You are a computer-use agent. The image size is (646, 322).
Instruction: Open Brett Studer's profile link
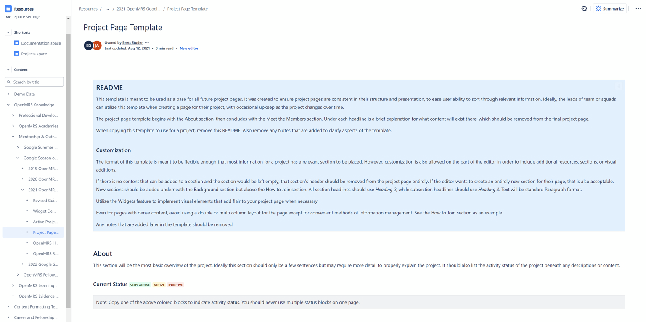point(132,42)
